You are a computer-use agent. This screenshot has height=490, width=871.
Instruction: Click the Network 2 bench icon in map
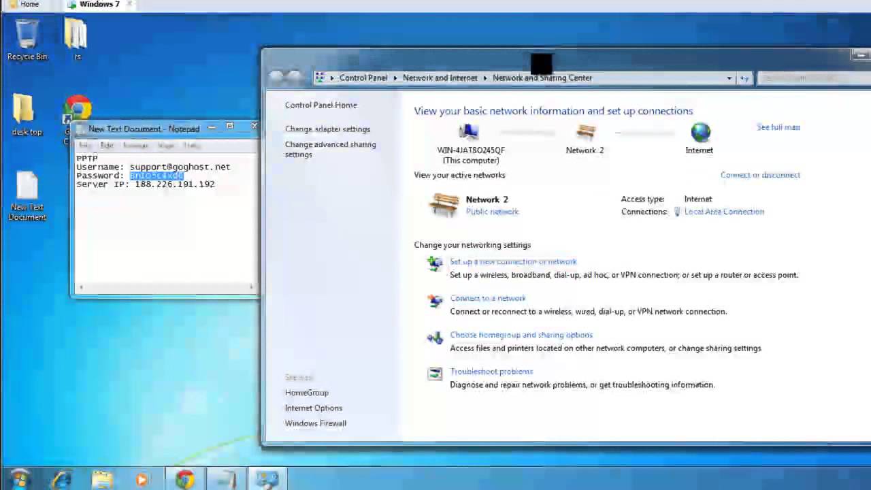[x=585, y=133]
